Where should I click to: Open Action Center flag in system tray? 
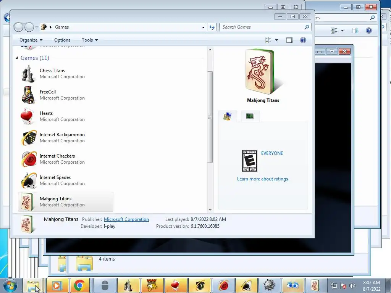point(343,286)
